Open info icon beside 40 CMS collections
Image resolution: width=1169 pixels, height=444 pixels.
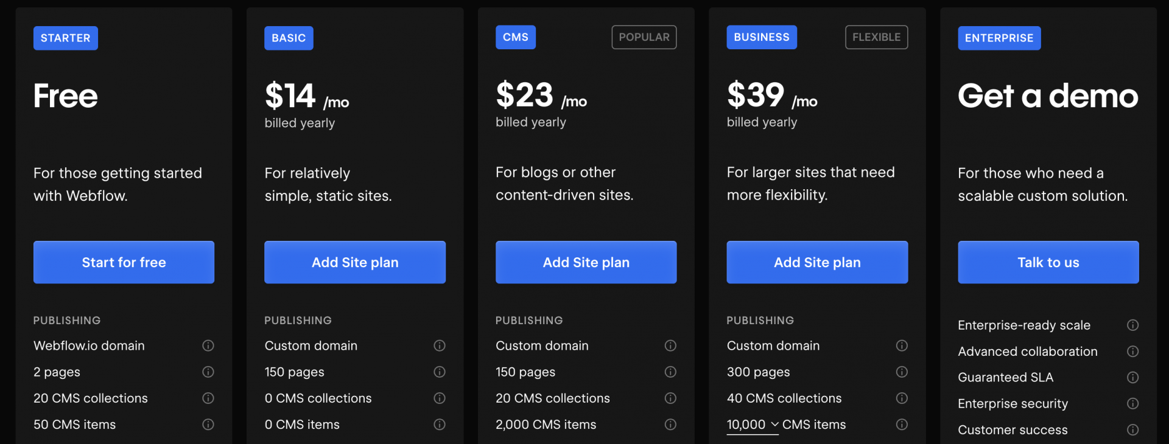(902, 398)
